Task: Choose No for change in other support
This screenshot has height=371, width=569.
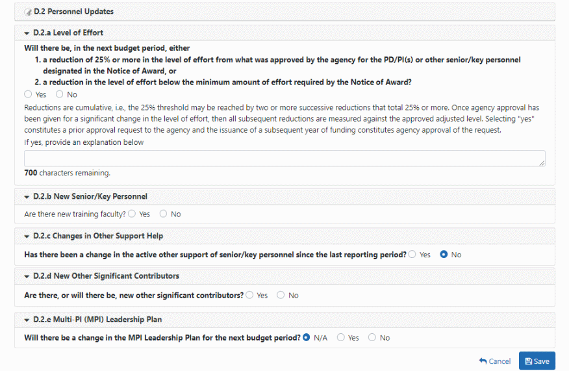Action: 444,255
